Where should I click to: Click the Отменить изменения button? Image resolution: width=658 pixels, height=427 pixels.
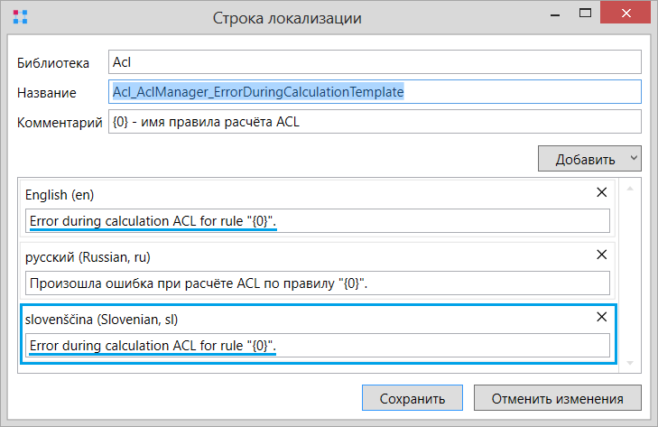coord(557,398)
